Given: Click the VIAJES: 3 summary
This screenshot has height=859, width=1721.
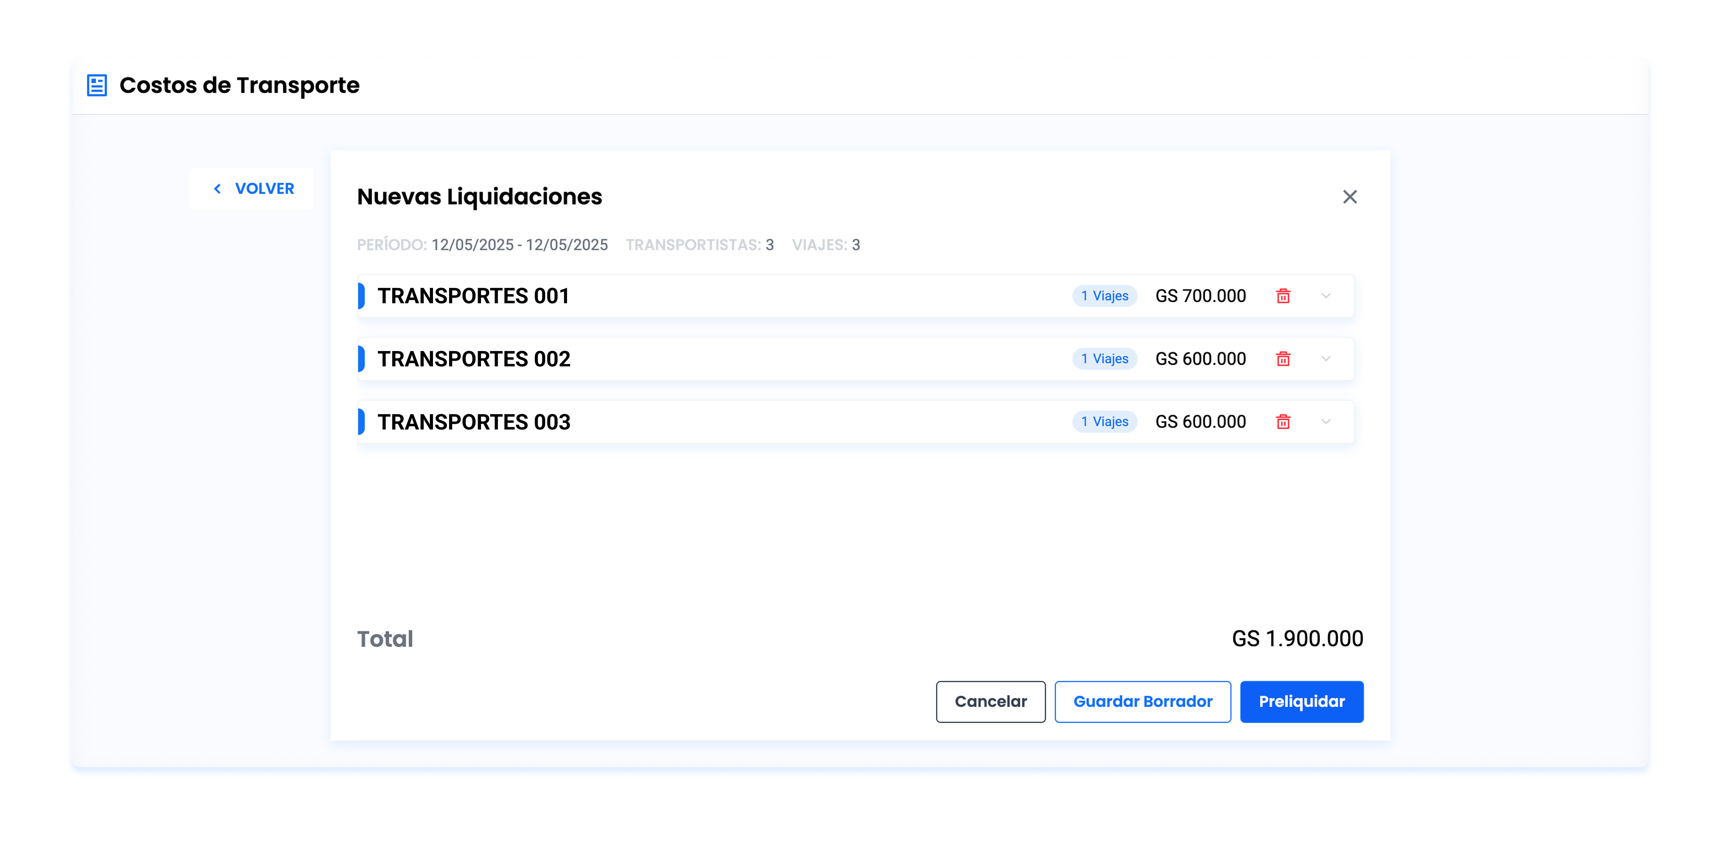Looking at the screenshot, I should coord(826,245).
